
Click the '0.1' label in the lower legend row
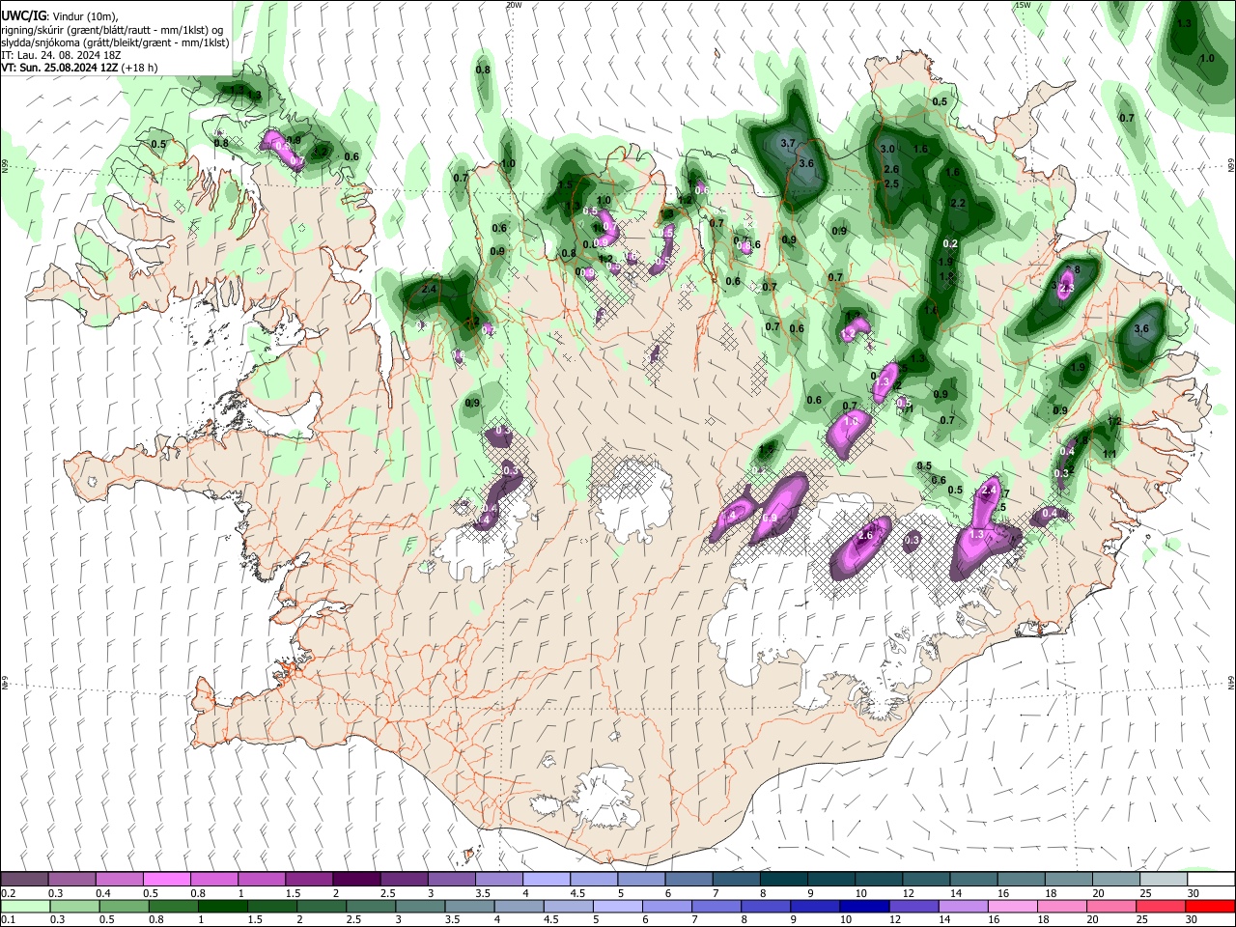pos(8,920)
